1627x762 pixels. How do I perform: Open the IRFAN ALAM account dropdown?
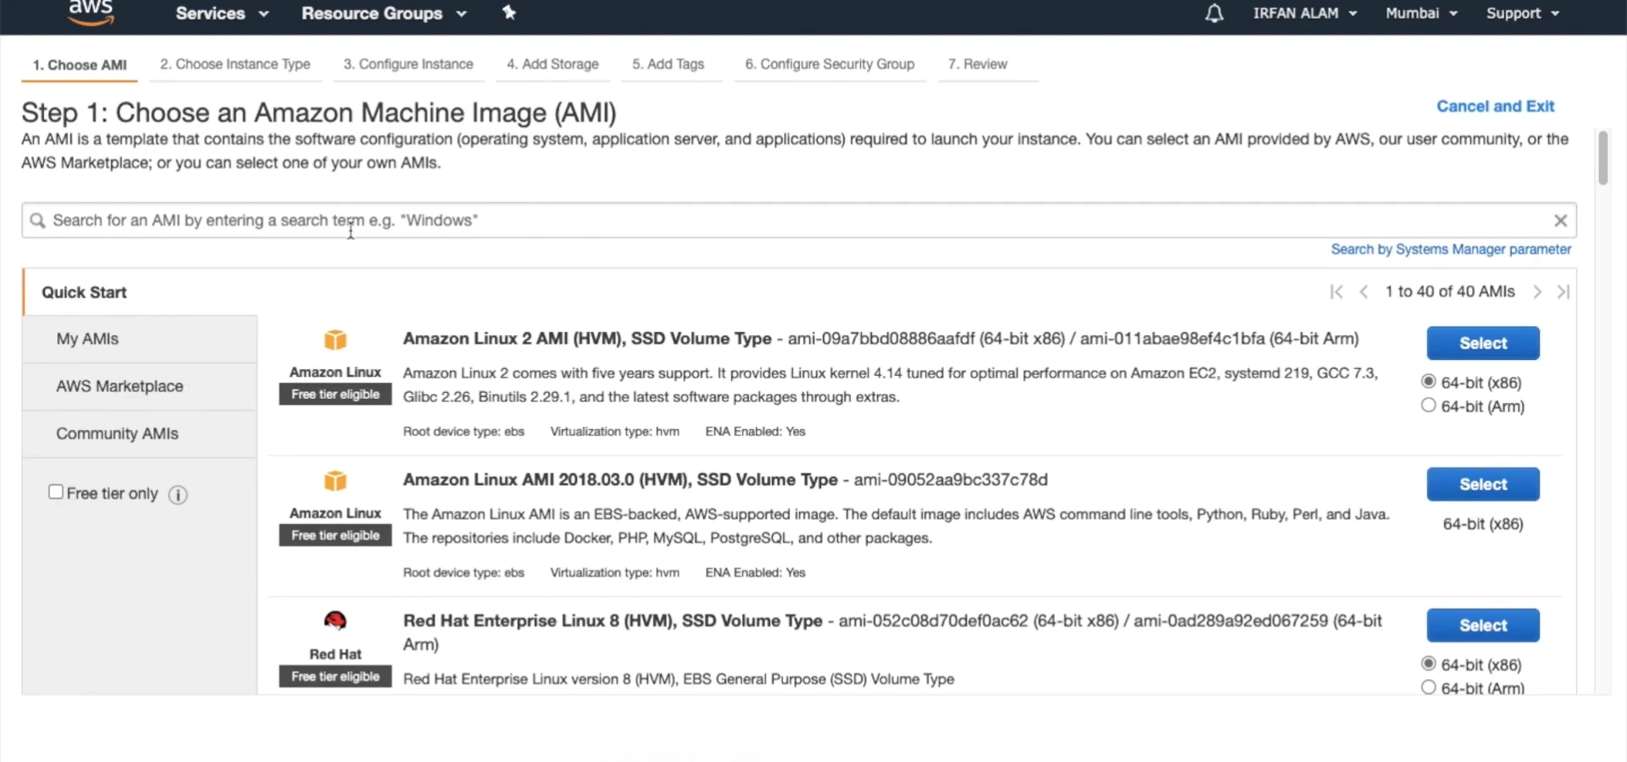coord(1305,14)
